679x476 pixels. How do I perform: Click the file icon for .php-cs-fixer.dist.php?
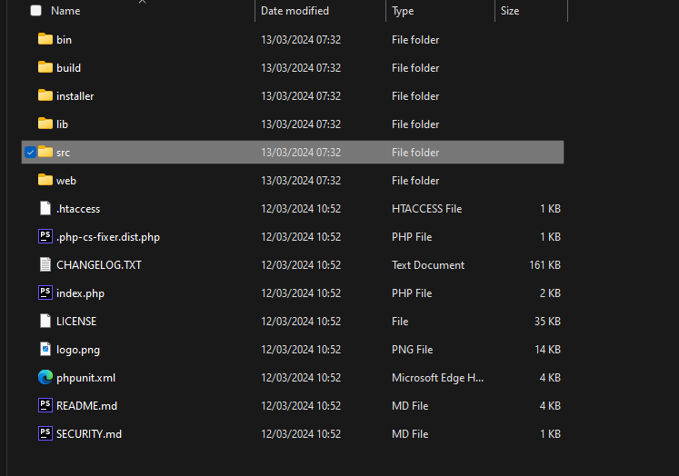tap(45, 237)
